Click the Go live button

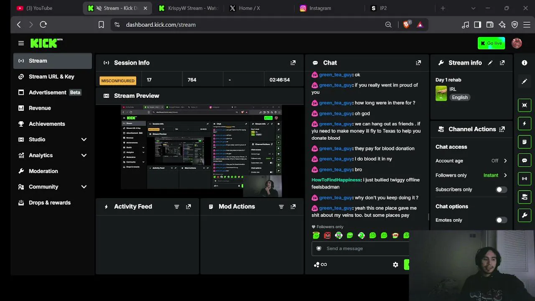(491, 43)
